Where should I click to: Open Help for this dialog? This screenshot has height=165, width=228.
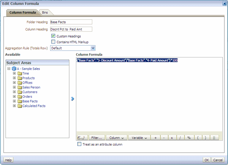[8, 160]
